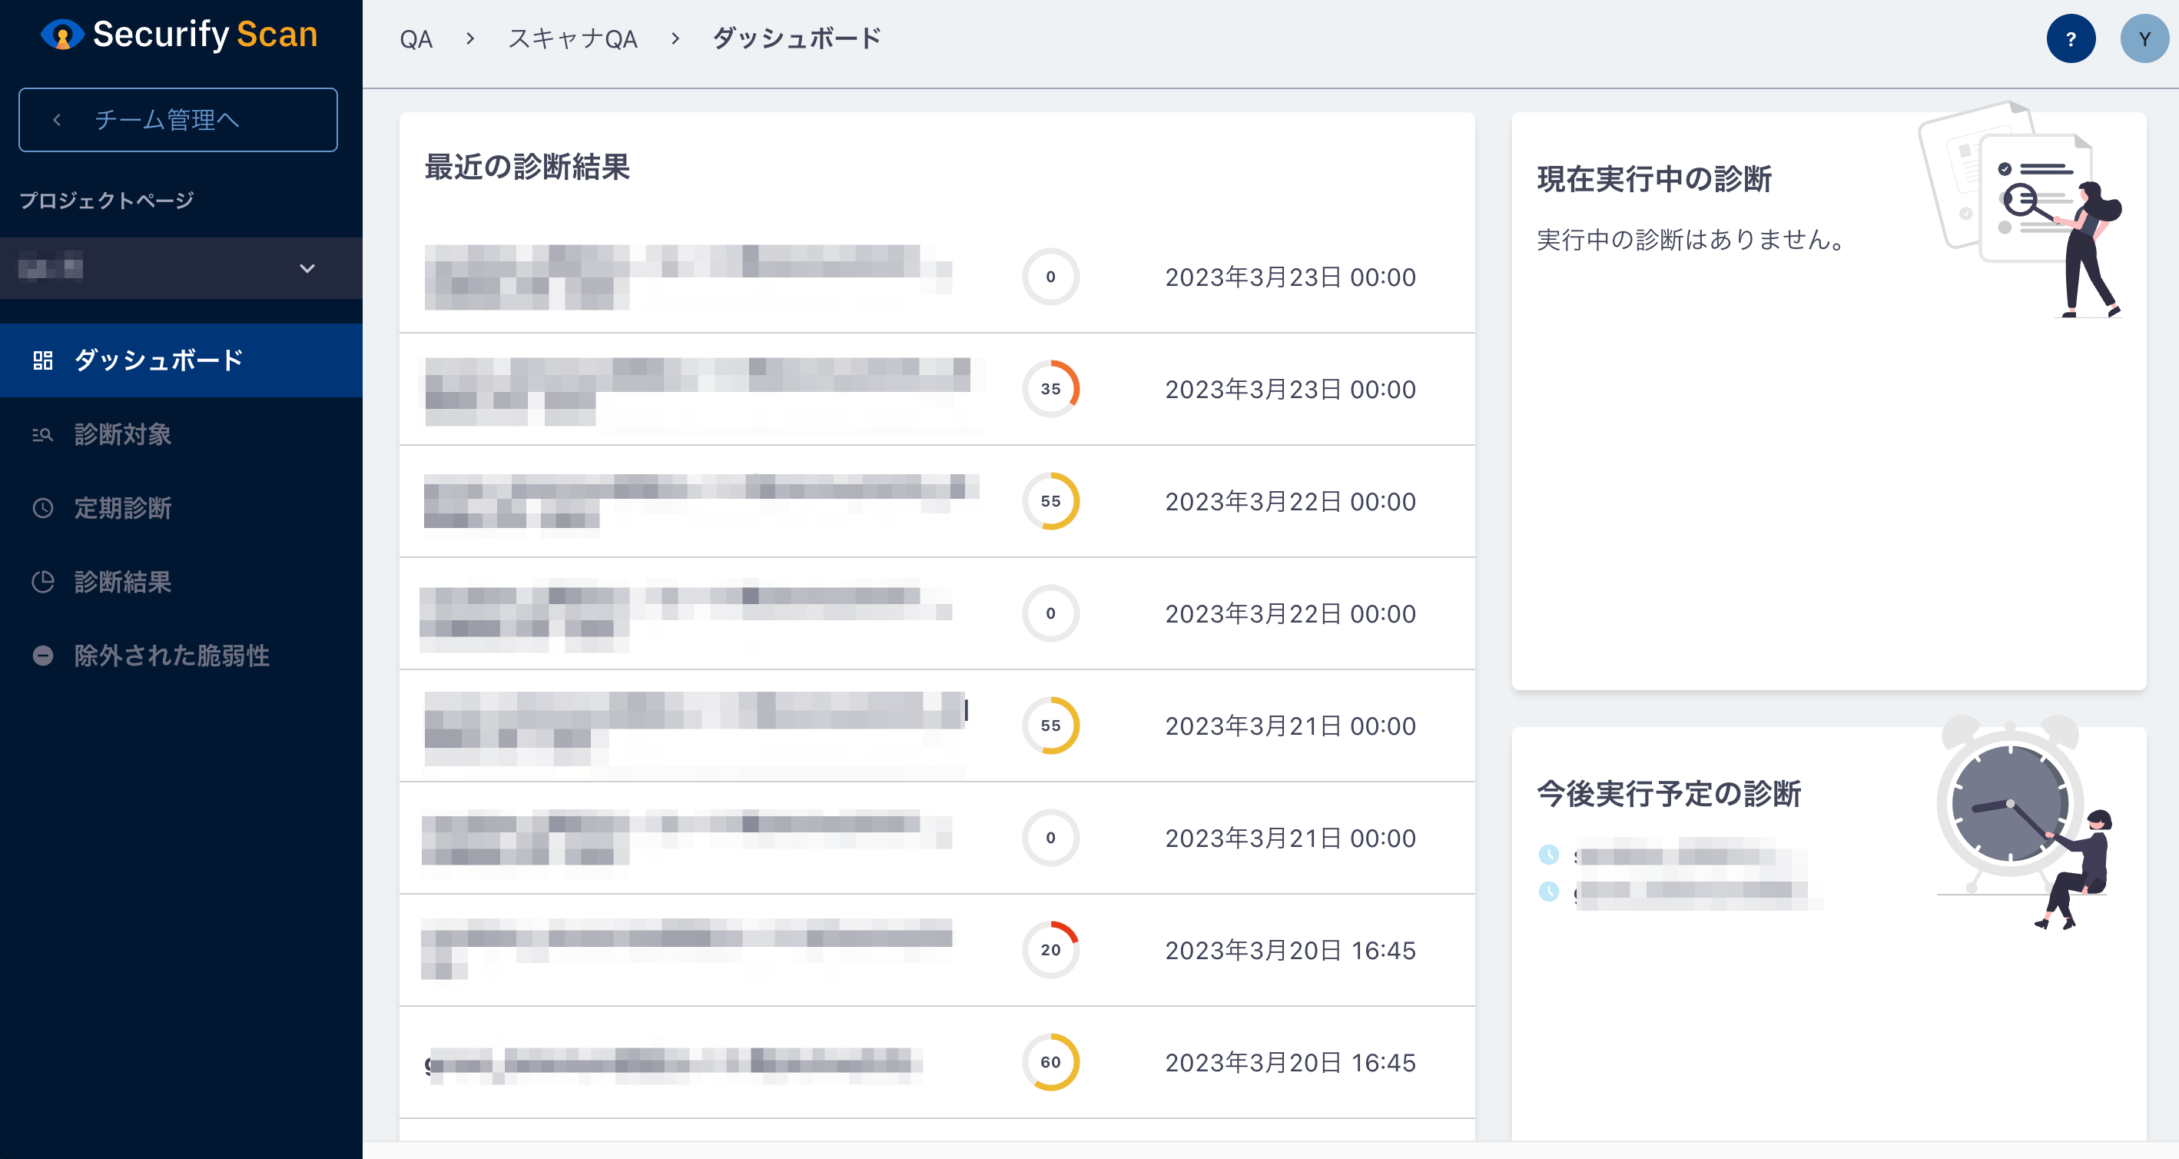Click the dashboard grid icon in sidebar
2179x1159 pixels.
coord(42,360)
